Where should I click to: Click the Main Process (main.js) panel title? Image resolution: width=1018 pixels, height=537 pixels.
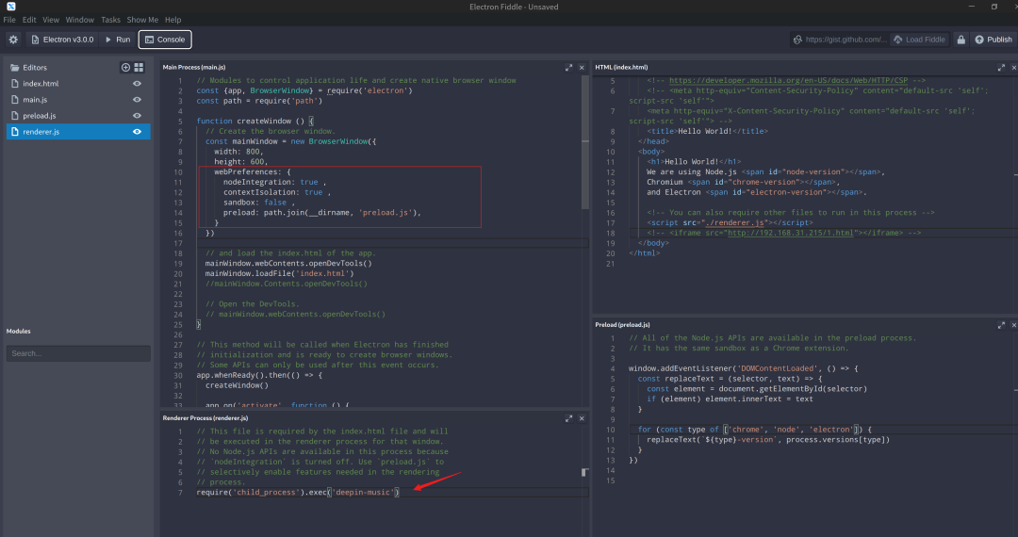[x=194, y=68]
